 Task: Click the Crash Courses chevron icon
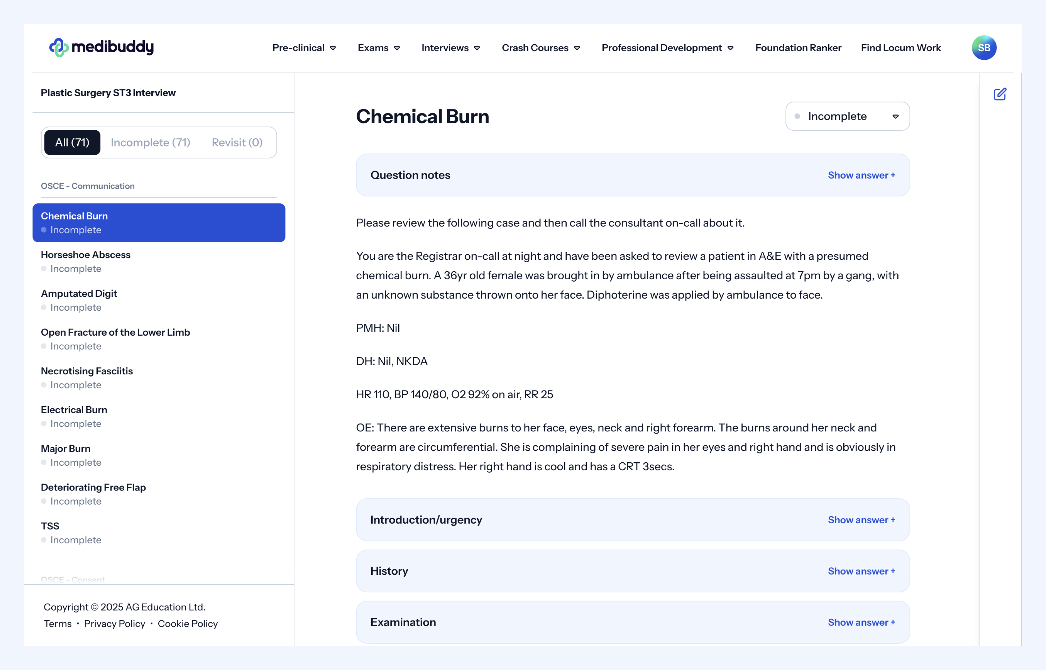[577, 48]
